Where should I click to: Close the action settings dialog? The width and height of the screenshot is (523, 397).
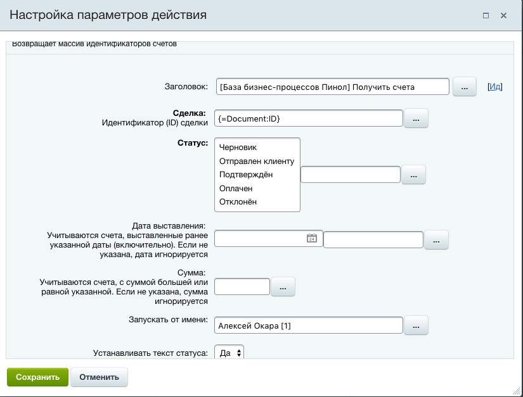click(x=504, y=16)
